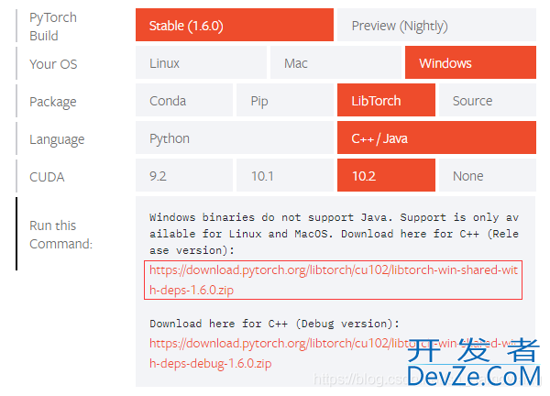This screenshot has height=396, width=550.
Task: Open the Release version libtorch download link
Action: coord(335,280)
